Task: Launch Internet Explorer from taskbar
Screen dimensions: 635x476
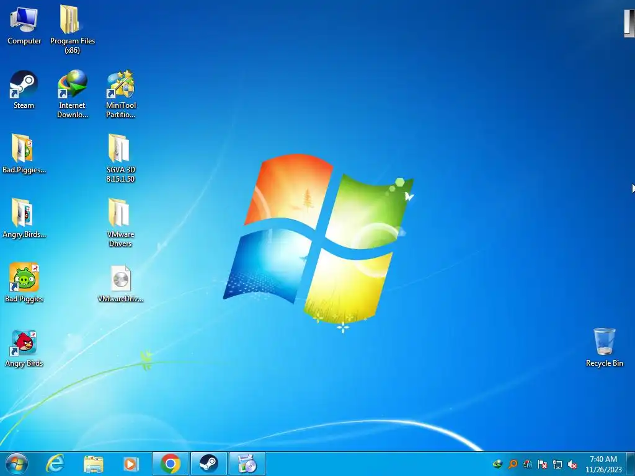Action: 55,464
